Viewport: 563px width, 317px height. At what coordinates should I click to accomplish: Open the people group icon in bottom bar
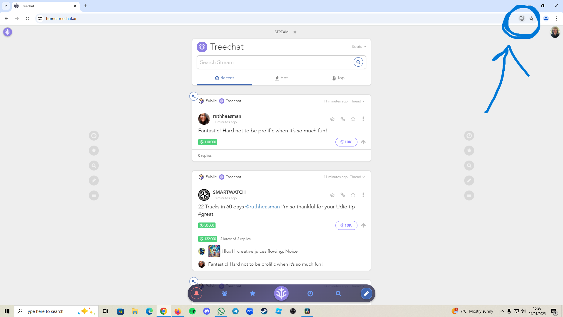click(225, 294)
